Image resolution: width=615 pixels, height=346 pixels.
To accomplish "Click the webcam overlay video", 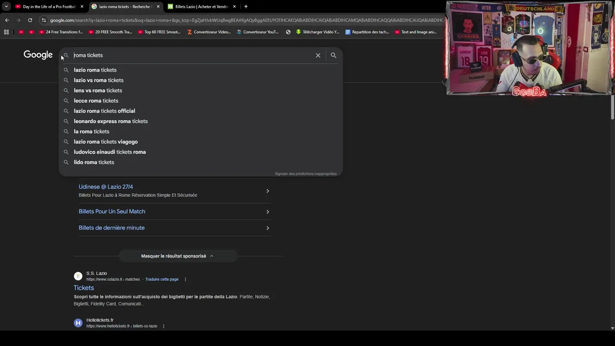I will click(530, 48).
